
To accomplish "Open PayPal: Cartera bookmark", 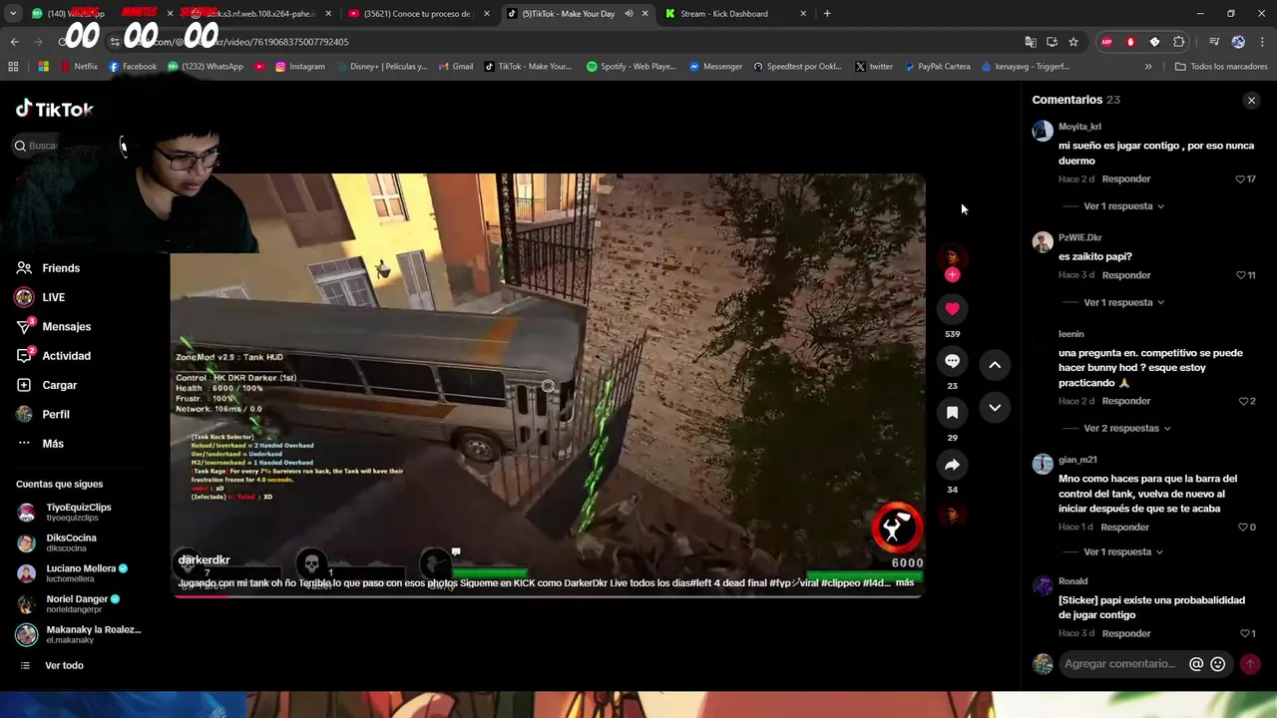I will tap(938, 67).
